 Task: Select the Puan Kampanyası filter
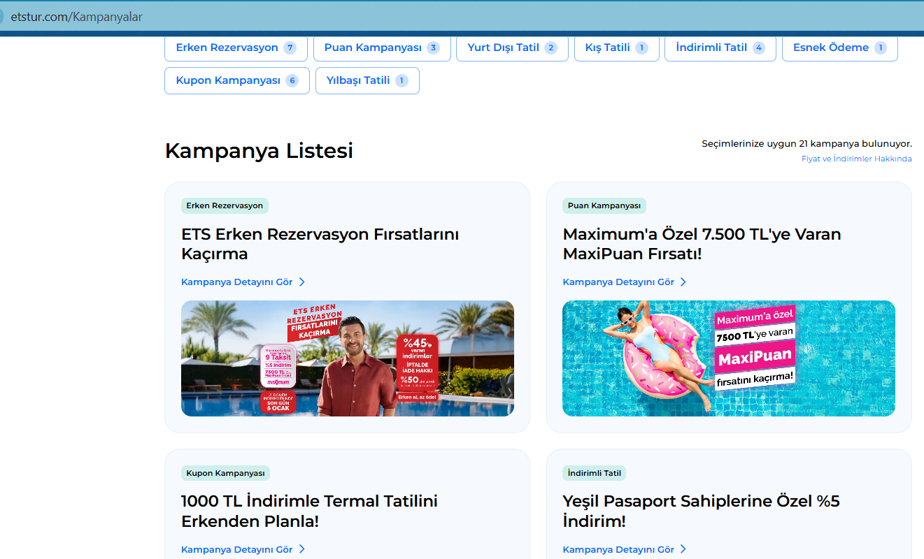[382, 48]
